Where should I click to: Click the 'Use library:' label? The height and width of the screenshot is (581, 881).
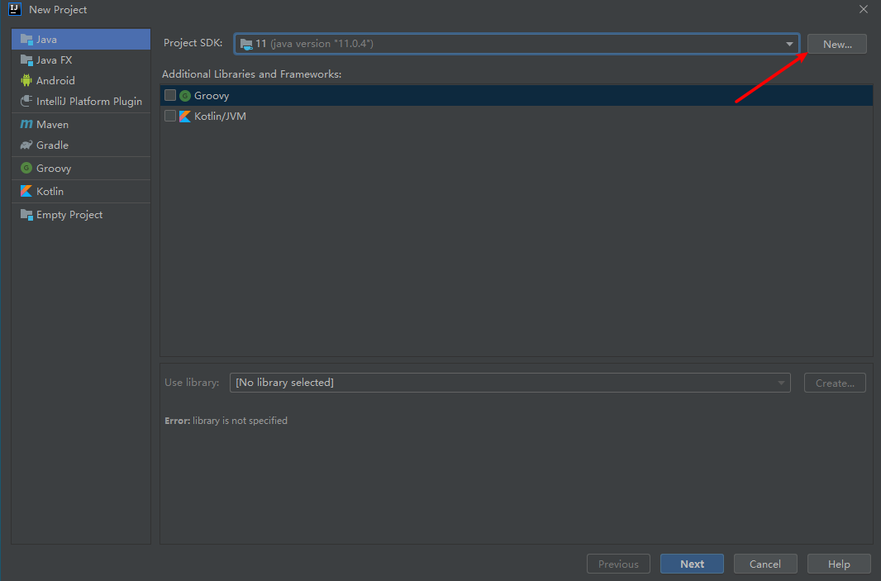pos(192,382)
